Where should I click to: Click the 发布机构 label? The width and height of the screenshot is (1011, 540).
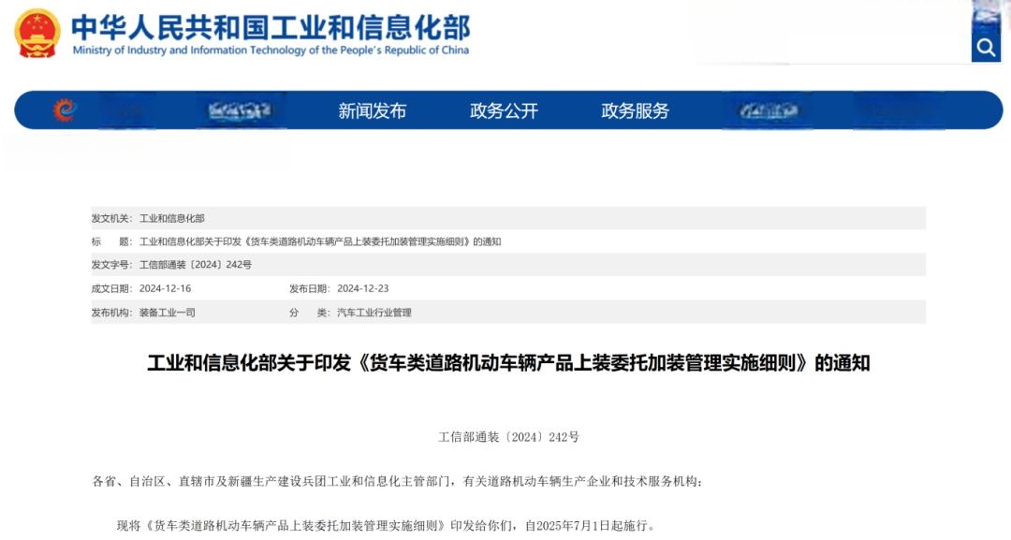111,313
